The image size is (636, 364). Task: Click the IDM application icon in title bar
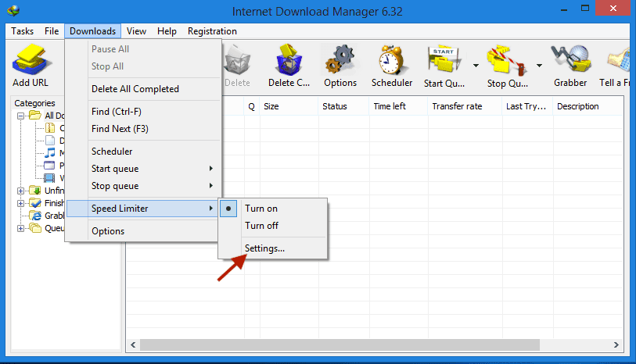(13, 10)
